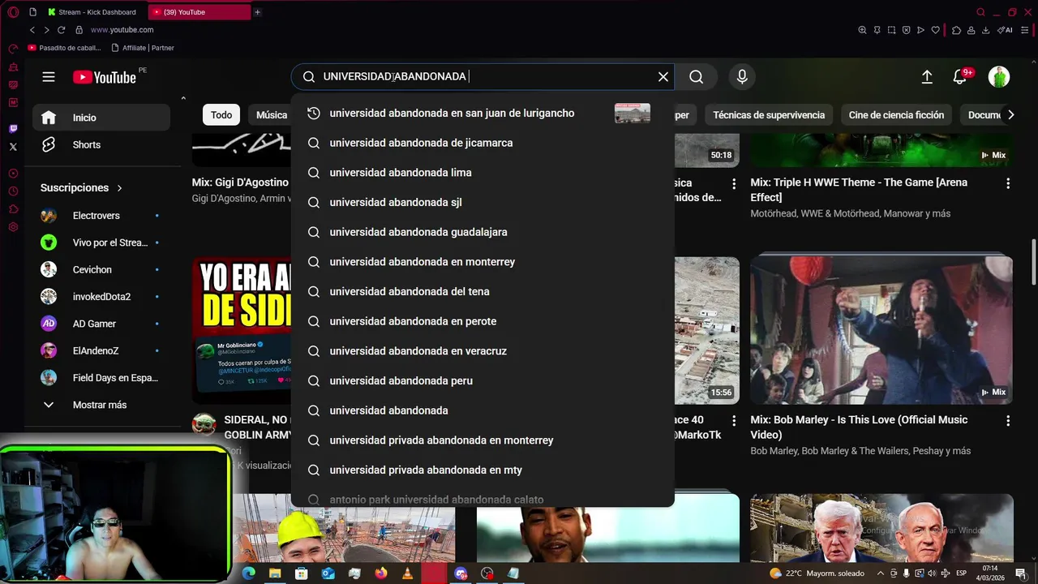
Task: Click the address bar www.youtube.com
Action: click(122, 30)
